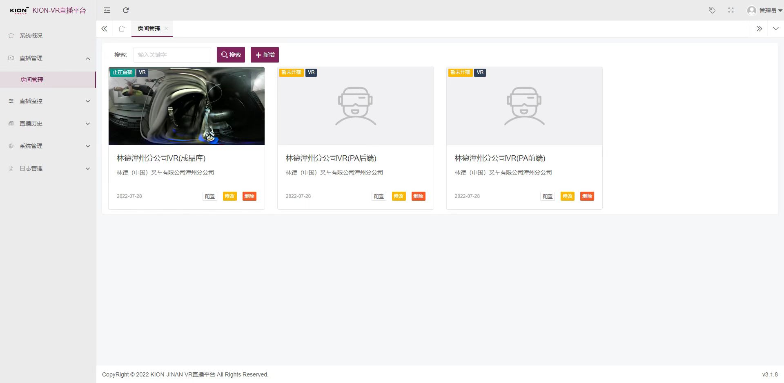Close the 房间管理 tab
The height and width of the screenshot is (383, 784).
pyautogui.click(x=166, y=28)
